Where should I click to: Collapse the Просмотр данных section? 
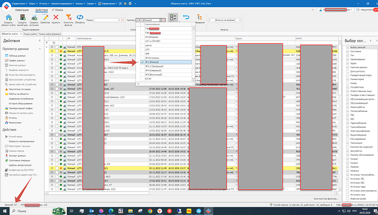pos(40,49)
